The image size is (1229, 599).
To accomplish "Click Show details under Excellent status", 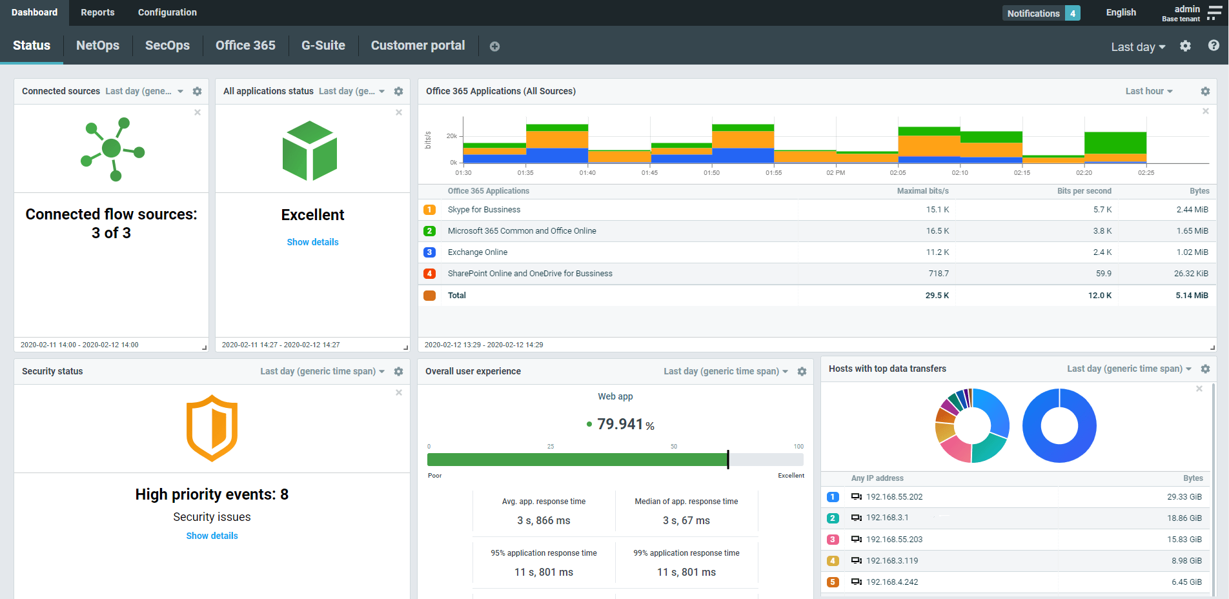I will 312,242.
